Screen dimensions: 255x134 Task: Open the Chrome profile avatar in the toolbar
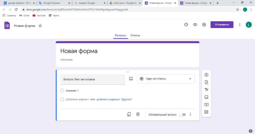click(245, 10)
